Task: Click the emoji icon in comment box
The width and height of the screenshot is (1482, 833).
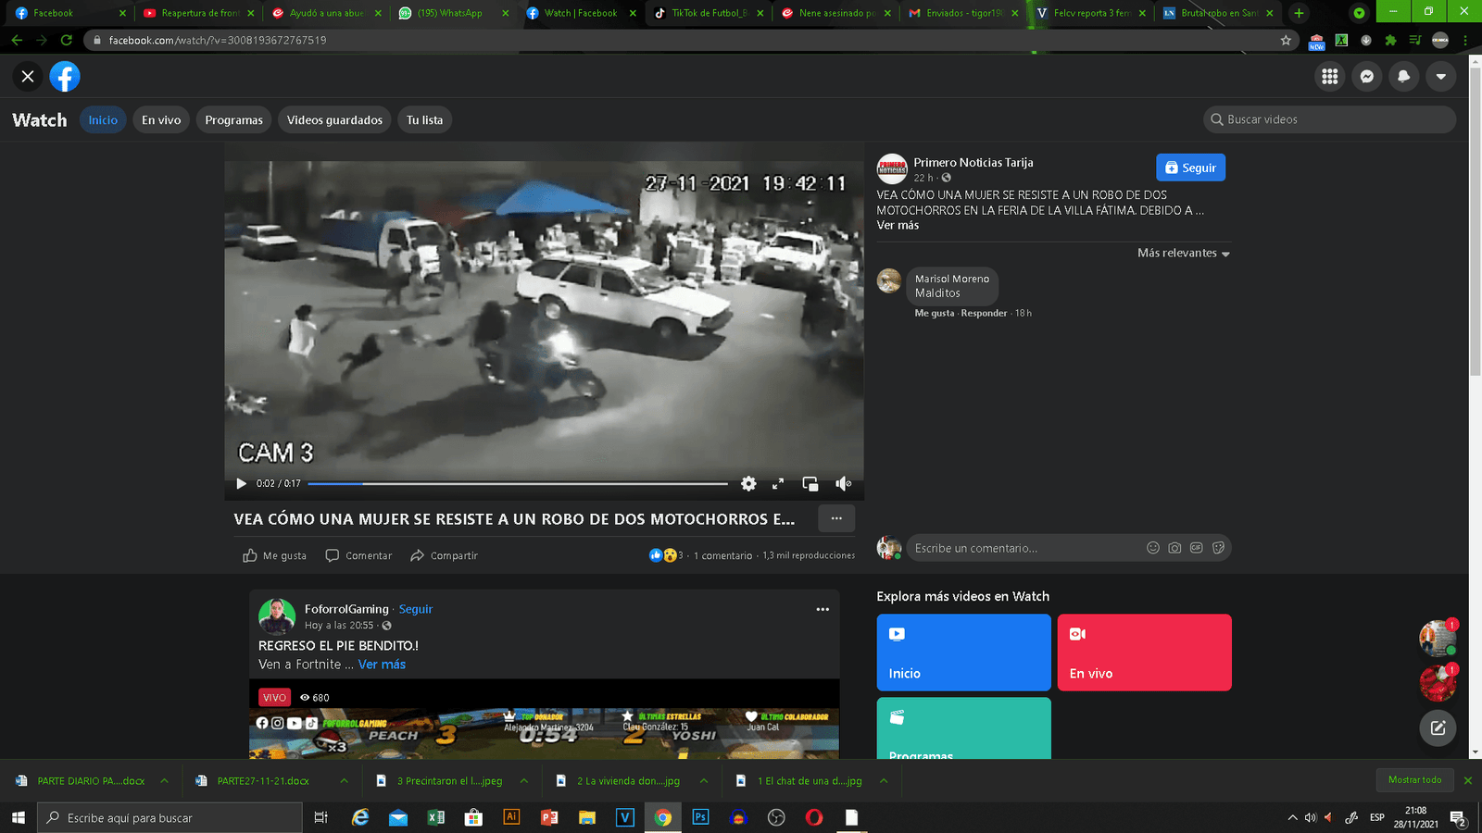Action: tap(1152, 548)
